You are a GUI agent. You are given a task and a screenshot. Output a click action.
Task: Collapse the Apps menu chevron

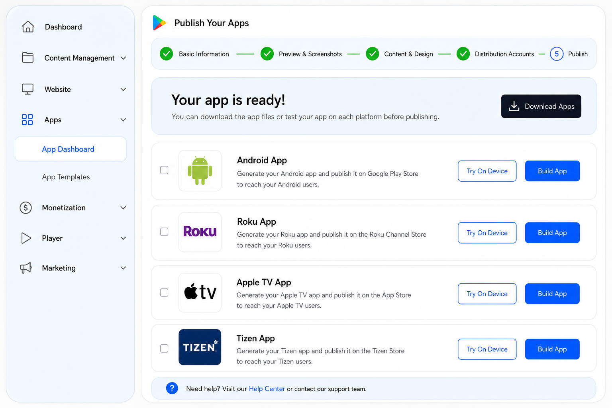pyautogui.click(x=124, y=120)
